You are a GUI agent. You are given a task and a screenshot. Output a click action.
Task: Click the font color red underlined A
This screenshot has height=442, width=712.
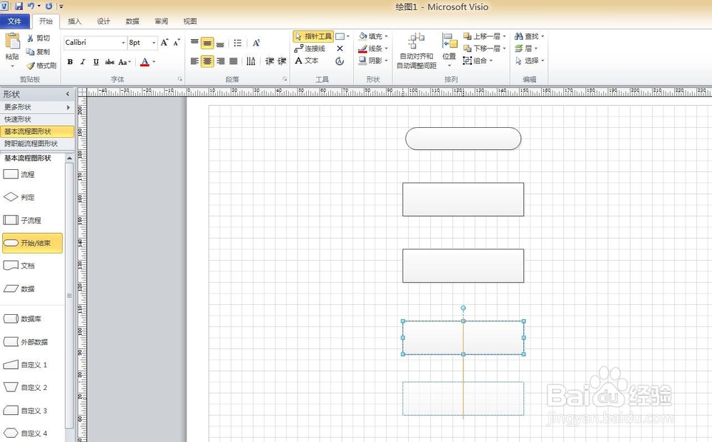click(x=145, y=62)
